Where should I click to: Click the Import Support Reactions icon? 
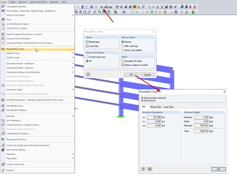click(x=3, y=34)
